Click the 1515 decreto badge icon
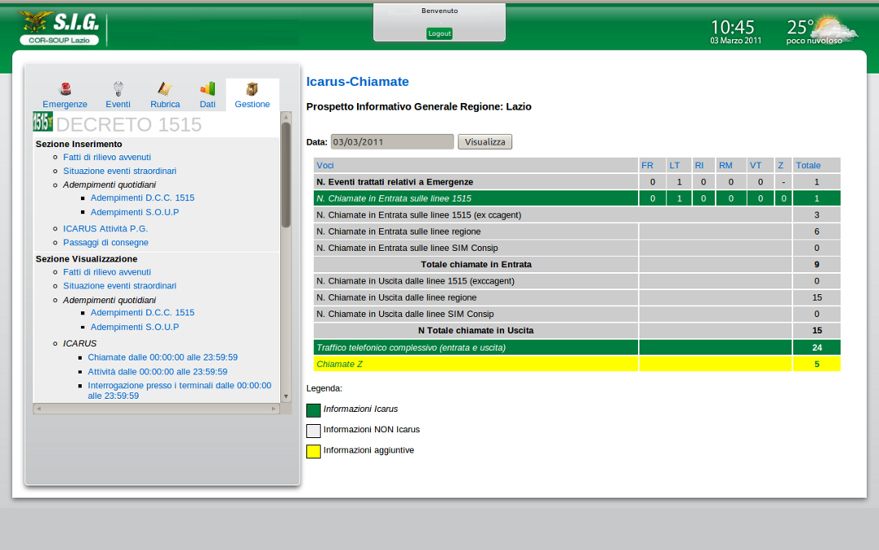The height and width of the screenshot is (550, 879). point(42,122)
